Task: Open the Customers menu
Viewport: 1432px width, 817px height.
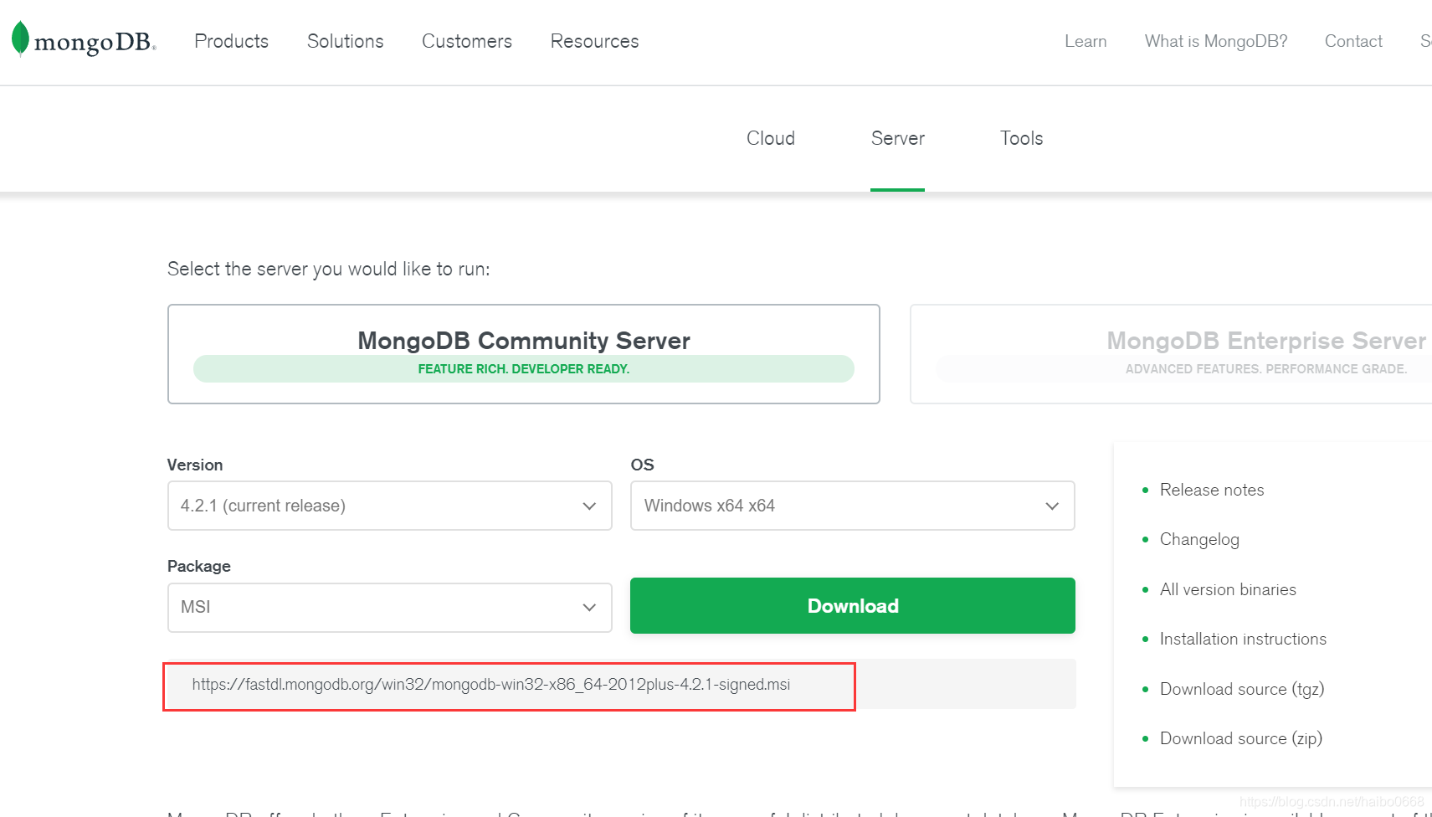Action: [x=466, y=41]
